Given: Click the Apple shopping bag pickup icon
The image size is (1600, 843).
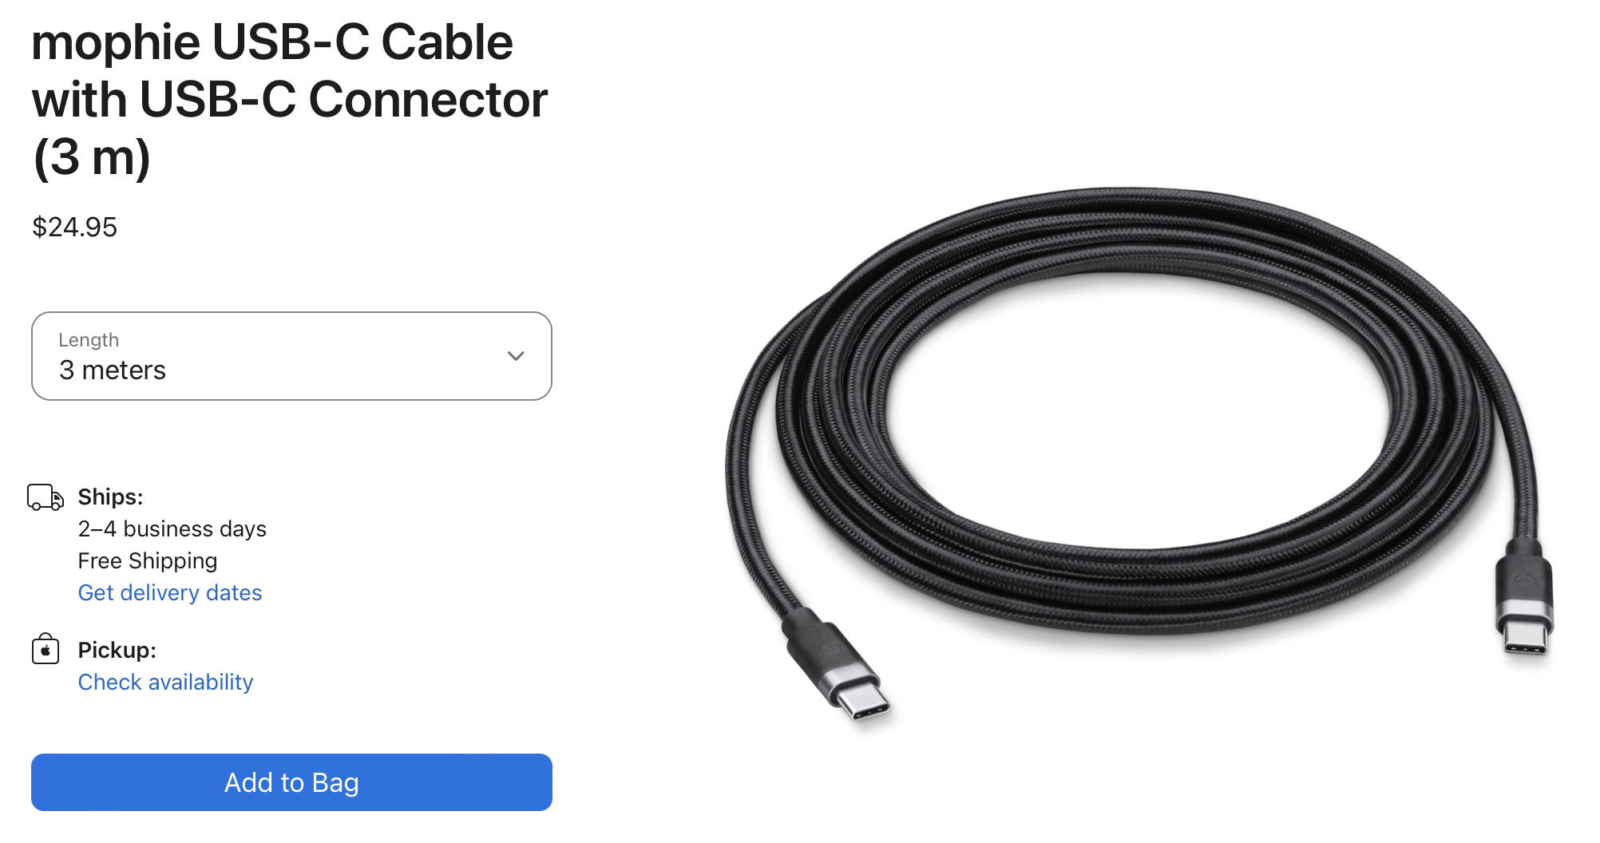Looking at the screenshot, I should (x=46, y=650).
